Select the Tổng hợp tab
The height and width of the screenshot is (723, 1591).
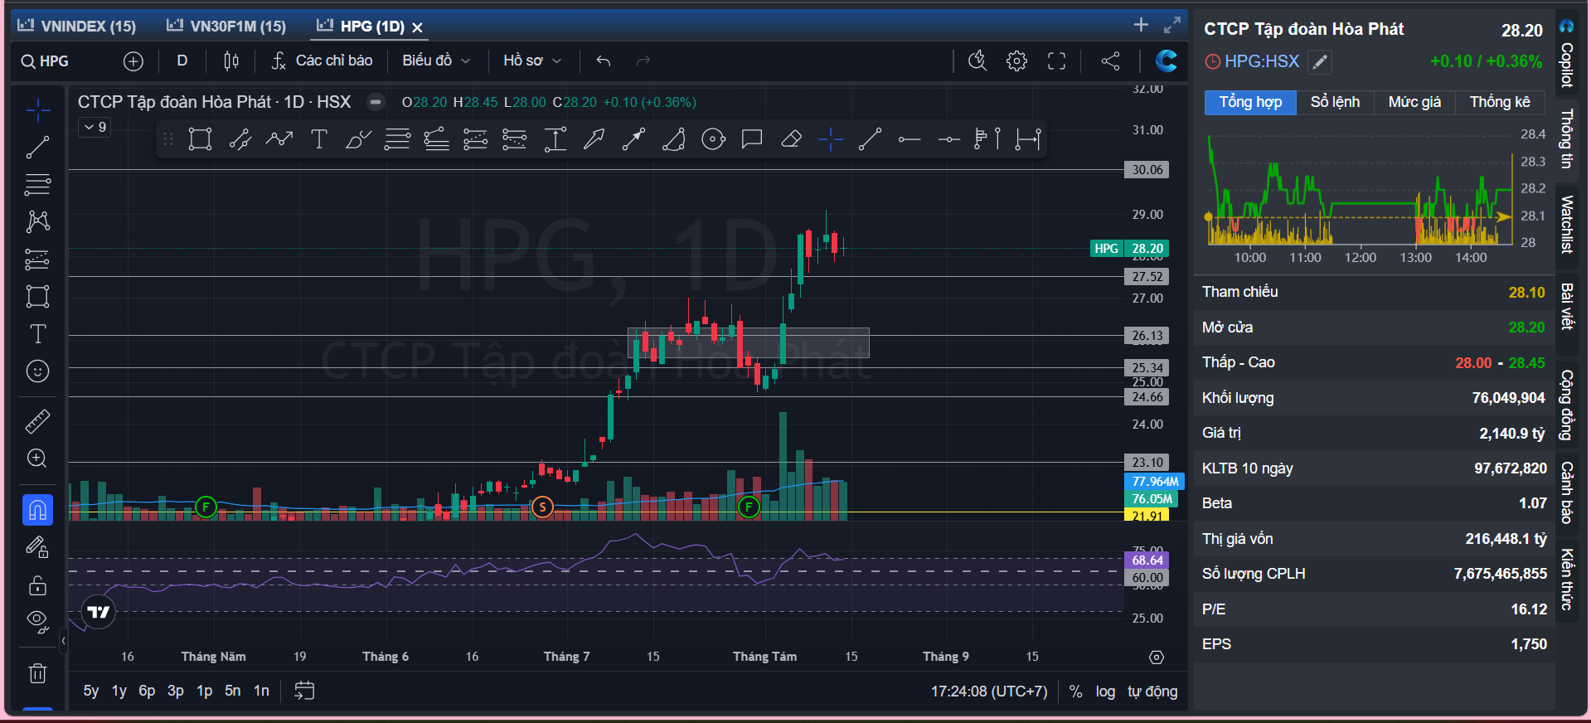click(x=1250, y=102)
